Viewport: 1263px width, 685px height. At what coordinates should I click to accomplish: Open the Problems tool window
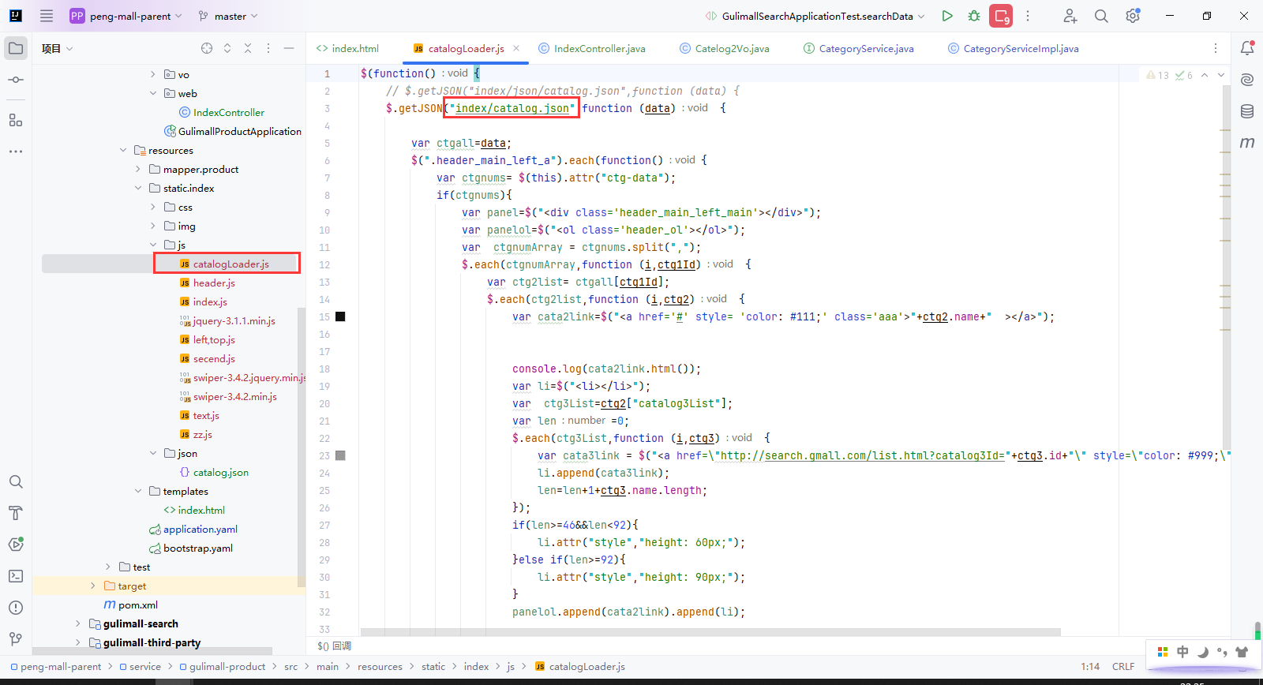click(x=16, y=608)
